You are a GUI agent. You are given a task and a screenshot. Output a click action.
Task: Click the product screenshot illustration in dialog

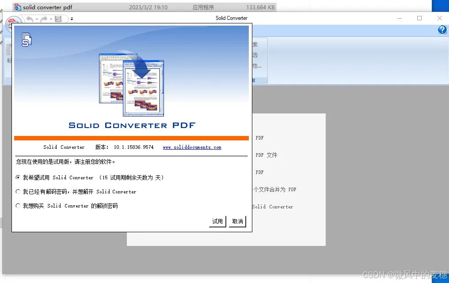131,84
